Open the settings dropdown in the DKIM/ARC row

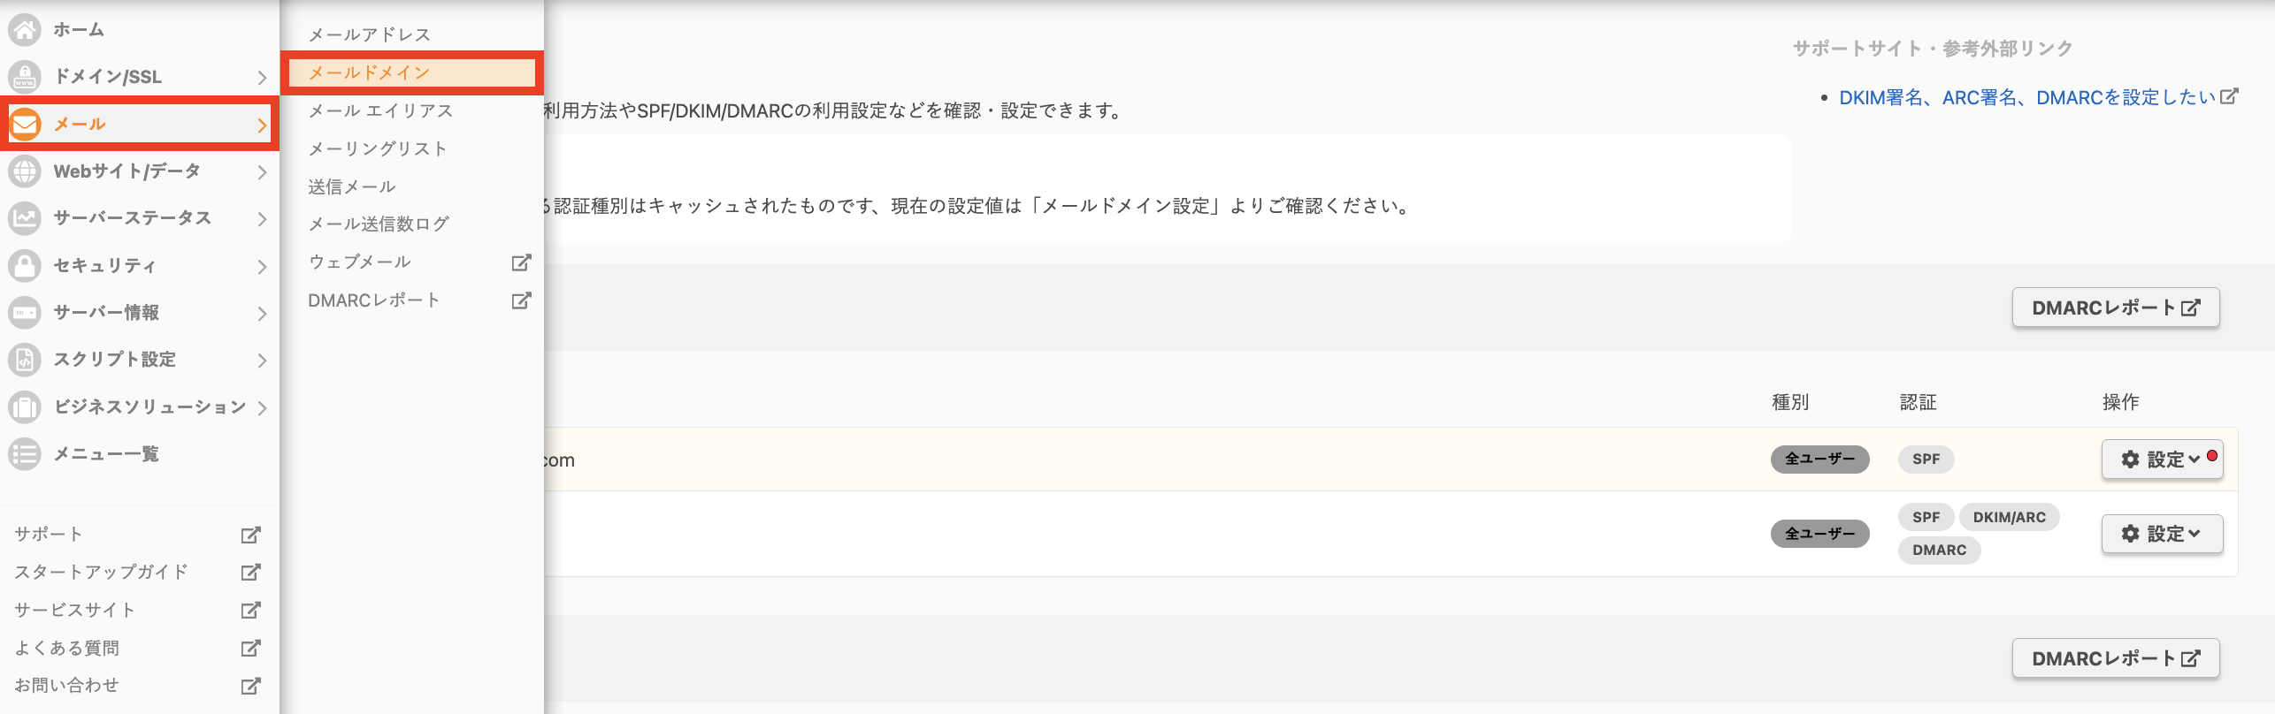(x=2162, y=534)
